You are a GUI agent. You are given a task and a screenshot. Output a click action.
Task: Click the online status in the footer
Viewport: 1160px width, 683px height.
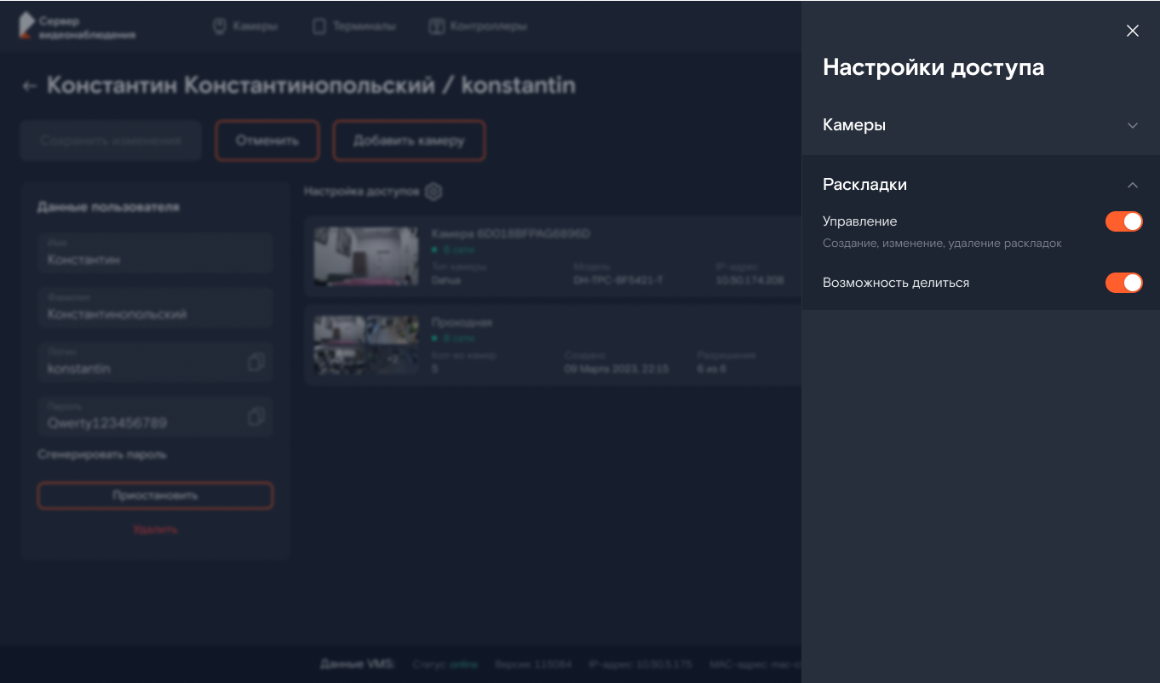coord(463,664)
